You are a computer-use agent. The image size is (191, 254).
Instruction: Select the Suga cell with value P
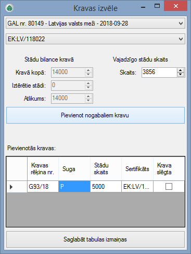[74, 187]
